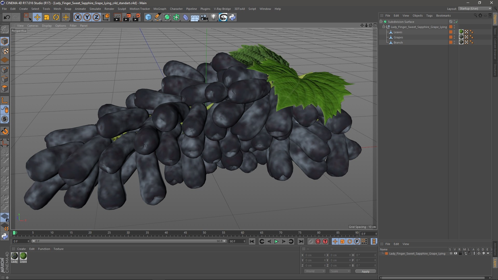Screen dimensions: 498x280
Task: Collapse the Subdivision Surface tree node
Action: 381,22
